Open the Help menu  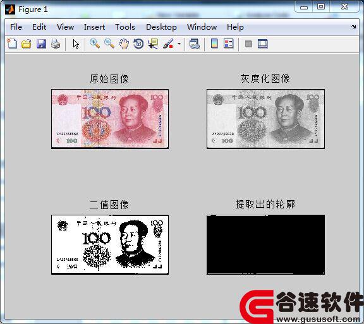click(235, 27)
